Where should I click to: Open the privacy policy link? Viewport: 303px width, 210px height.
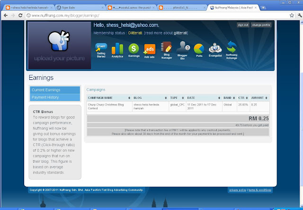(238, 190)
